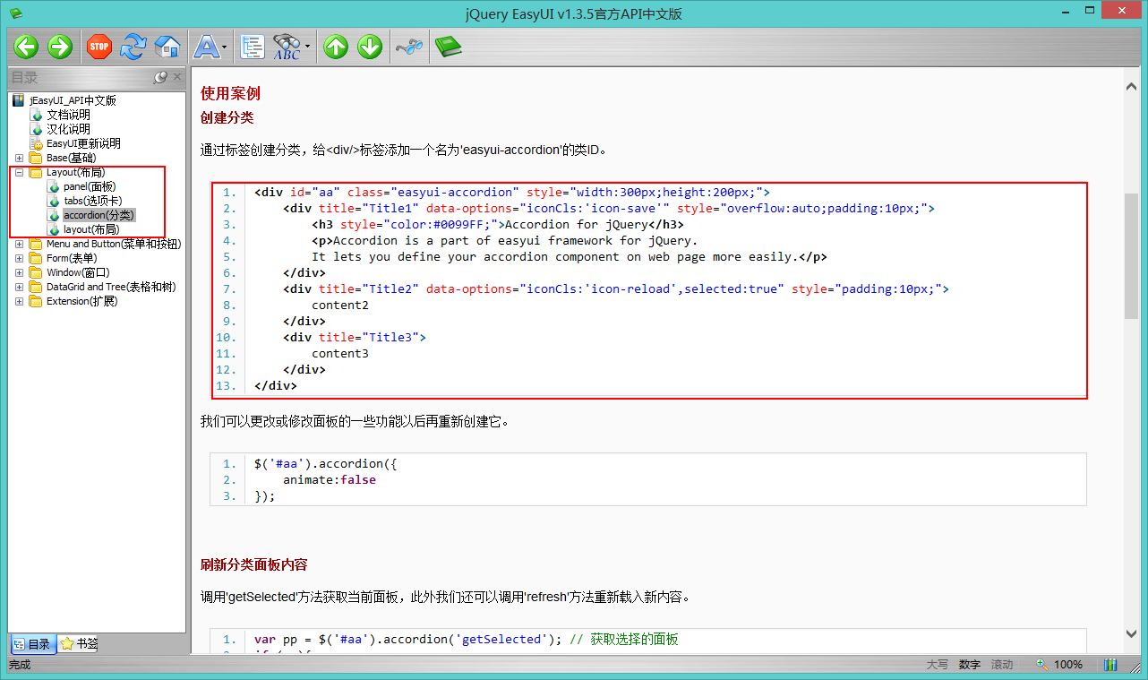Go to the home page icon
1148x680 pixels.
coord(167,47)
